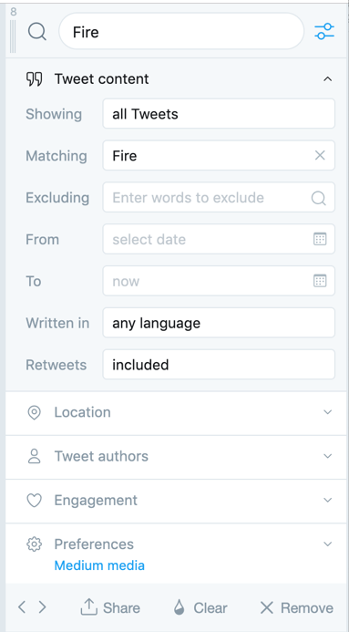Open the From date calendar icon
349x632 pixels.
pyautogui.click(x=320, y=239)
